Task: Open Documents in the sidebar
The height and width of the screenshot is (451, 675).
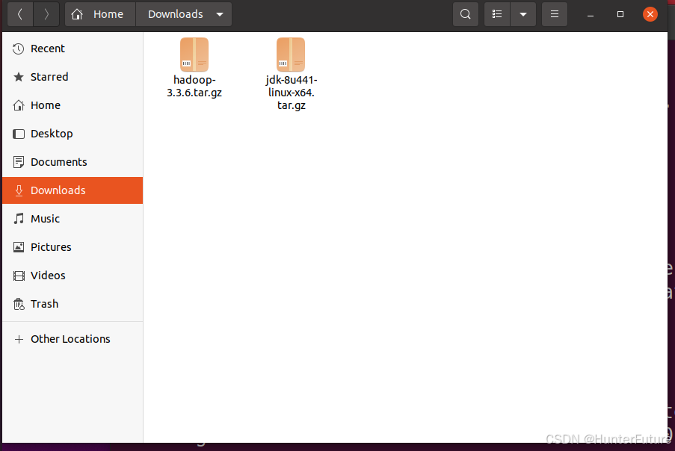Action: click(73, 162)
